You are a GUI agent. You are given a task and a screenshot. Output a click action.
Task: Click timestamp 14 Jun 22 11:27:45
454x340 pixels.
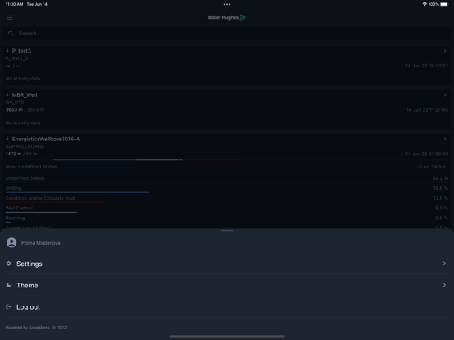point(428,110)
